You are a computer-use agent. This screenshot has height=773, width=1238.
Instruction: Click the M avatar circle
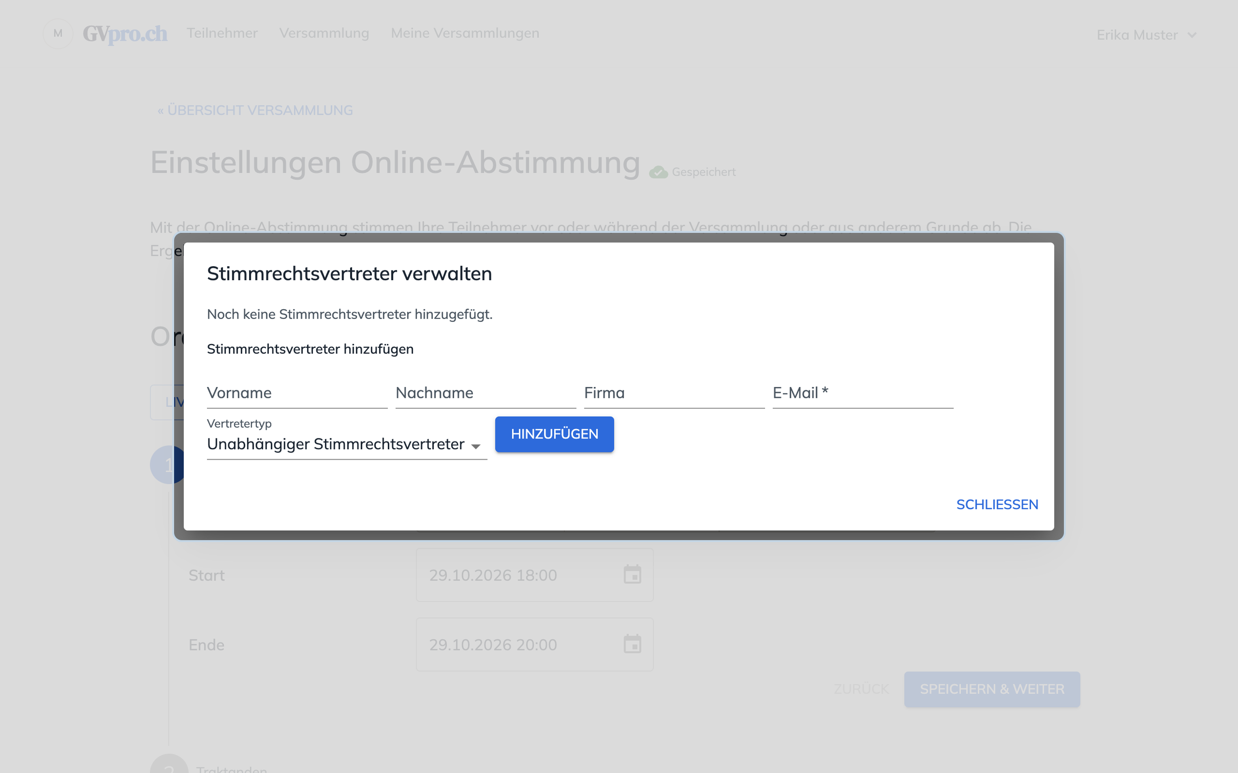tap(58, 33)
